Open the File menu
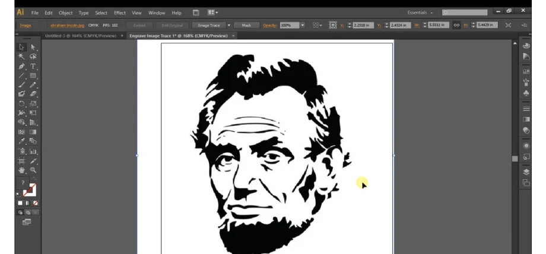 (x=35, y=13)
